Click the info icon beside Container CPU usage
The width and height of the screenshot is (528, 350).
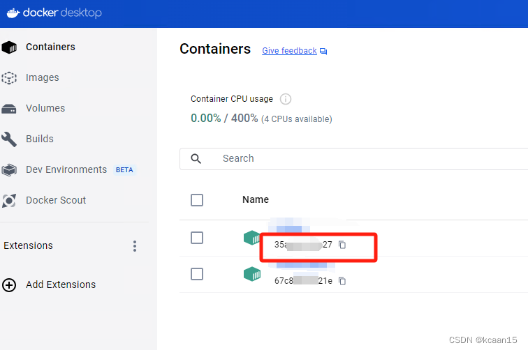click(x=286, y=99)
